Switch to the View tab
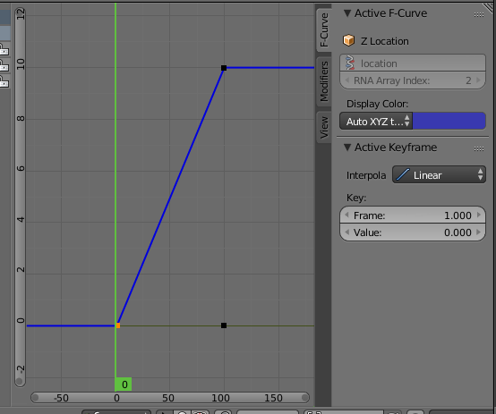496x414 pixels. [x=323, y=127]
